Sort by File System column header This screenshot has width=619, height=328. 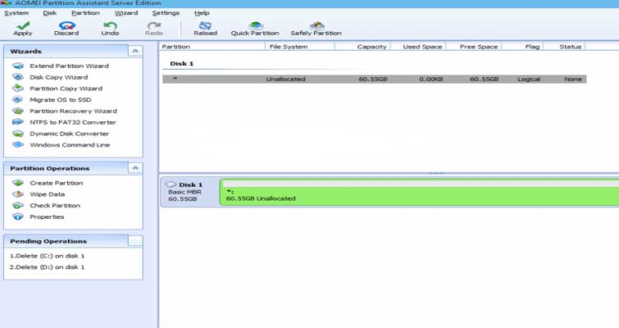pyautogui.click(x=300, y=47)
